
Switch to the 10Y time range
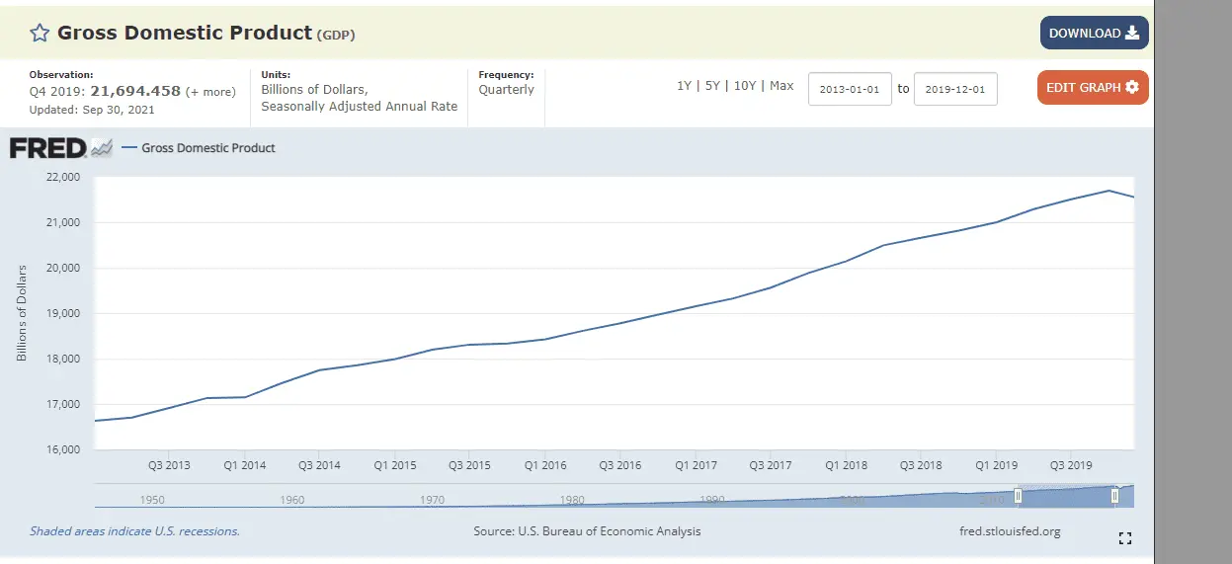pos(745,86)
